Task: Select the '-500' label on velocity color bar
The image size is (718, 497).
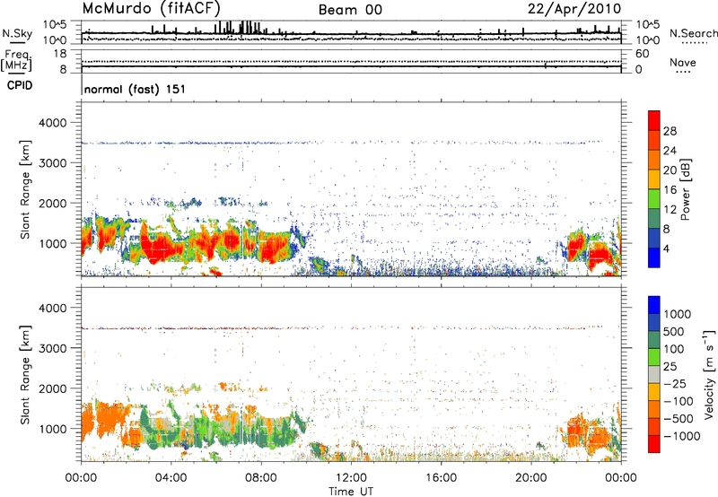Action: (x=679, y=418)
